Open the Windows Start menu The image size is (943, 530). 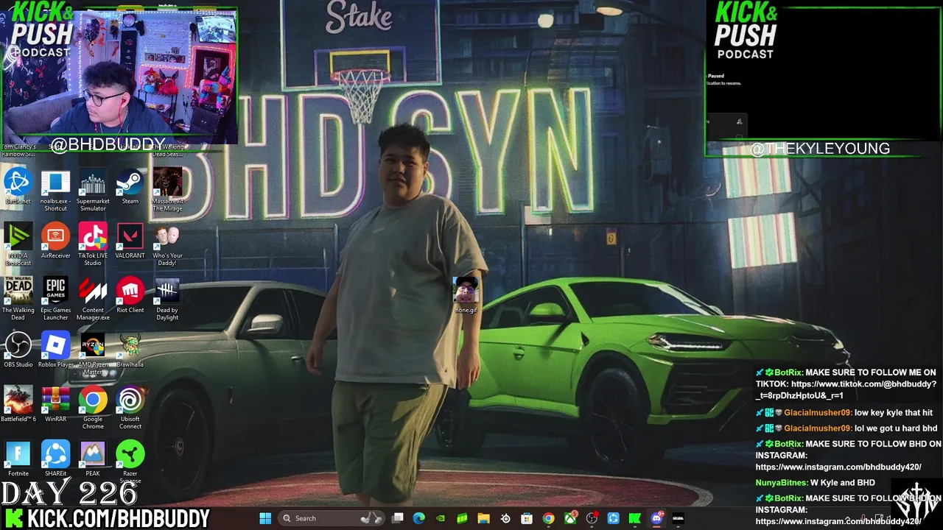[265, 518]
